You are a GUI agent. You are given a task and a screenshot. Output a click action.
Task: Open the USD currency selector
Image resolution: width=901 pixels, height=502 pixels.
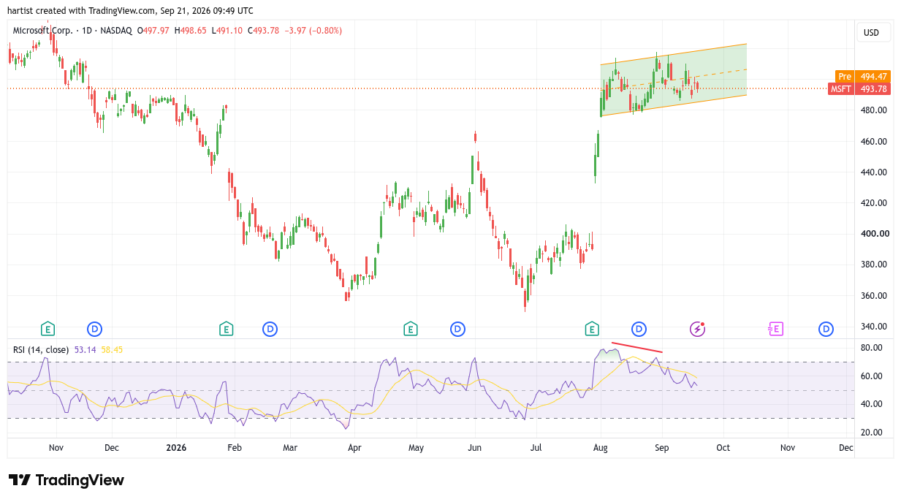click(871, 32)
